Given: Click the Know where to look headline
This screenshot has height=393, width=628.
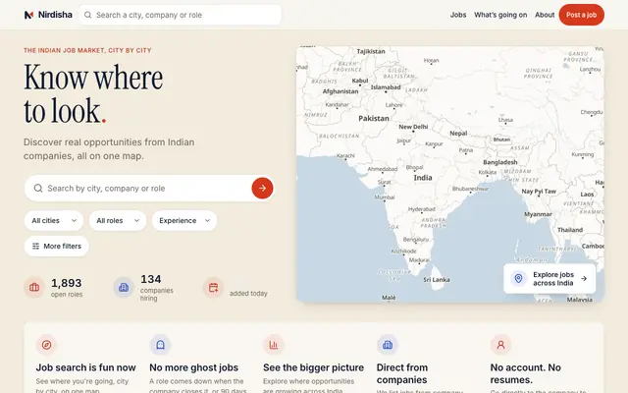Looking at the screenshot, I should click(x=93, y=94).
